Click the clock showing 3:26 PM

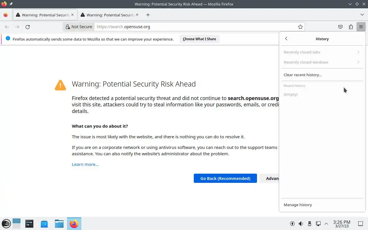coord(342,224)
